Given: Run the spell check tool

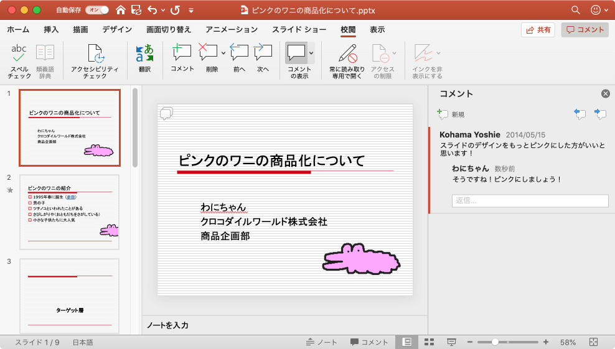Looking at the screenshot, I should (19, 60).
